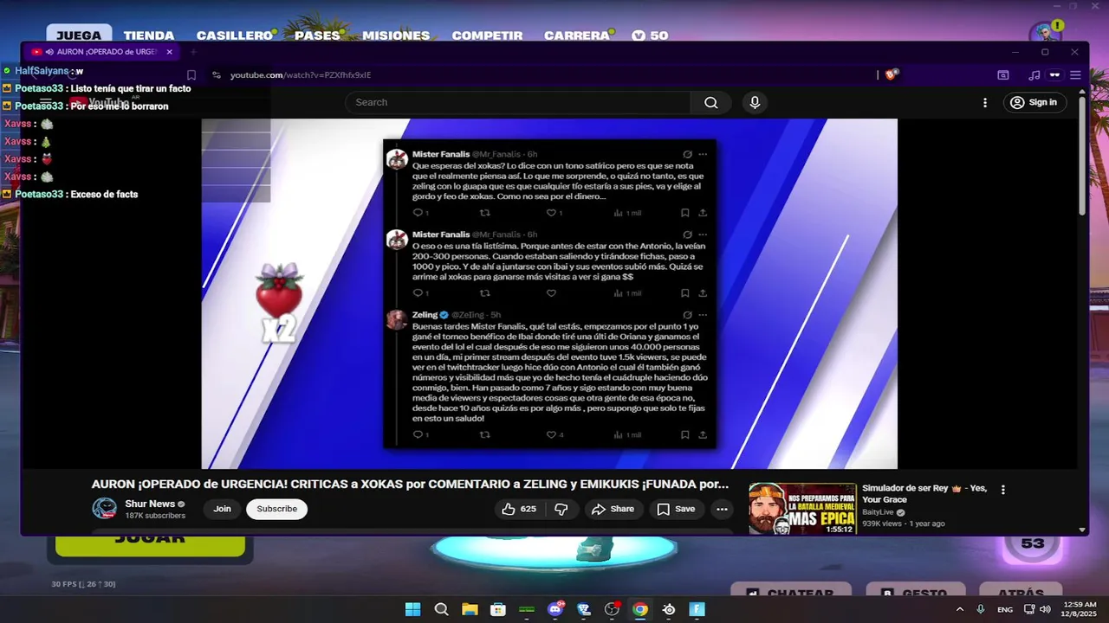The width and height of the screenshot is (1109, 623).
Task: Open the browser hamburger menu
Action: [1075, 75]
